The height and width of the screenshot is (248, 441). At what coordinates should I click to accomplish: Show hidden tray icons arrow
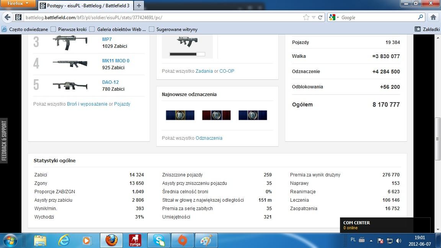[371, 241]
